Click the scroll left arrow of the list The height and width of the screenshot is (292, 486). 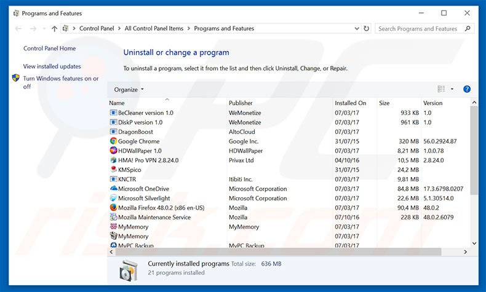(x=111, y=252)
